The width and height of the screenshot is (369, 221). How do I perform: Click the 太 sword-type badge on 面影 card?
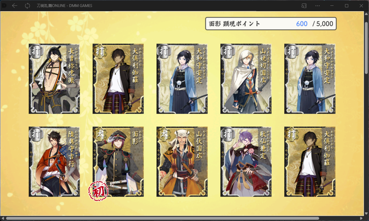(100, 134)
